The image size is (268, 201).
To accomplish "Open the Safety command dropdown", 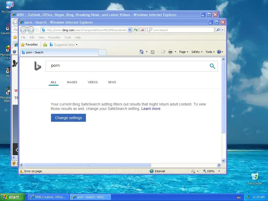I will tap(197, 52).
